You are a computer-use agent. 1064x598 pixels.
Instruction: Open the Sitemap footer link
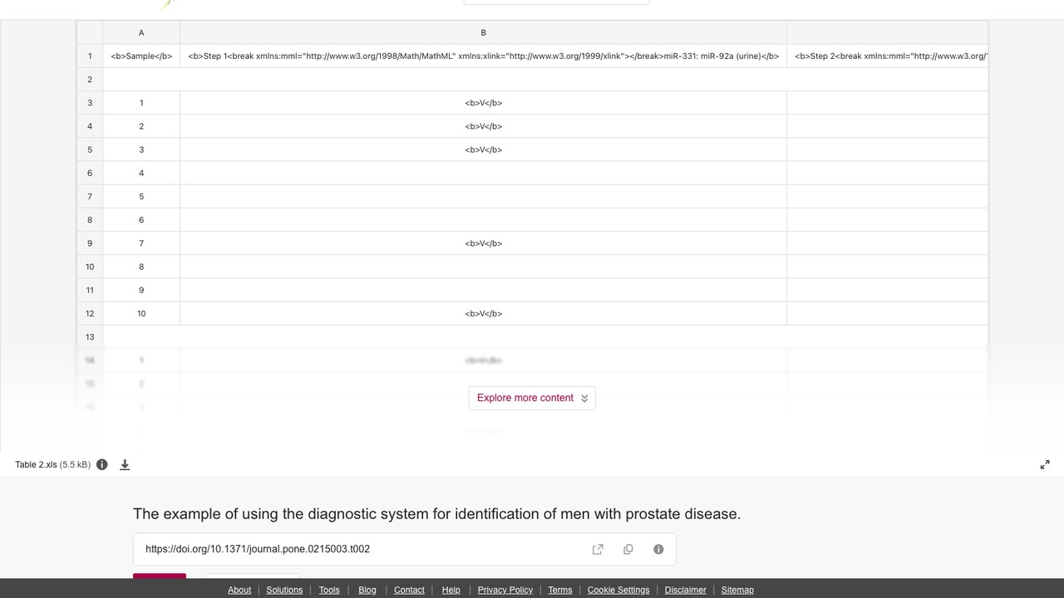[737, 590]
